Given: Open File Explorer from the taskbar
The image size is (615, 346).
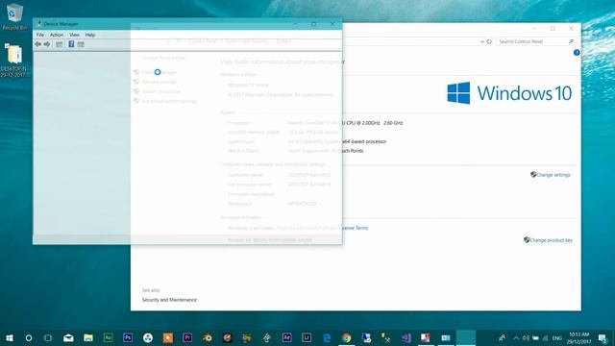Looking at the screenshot, I should point(88,337).
